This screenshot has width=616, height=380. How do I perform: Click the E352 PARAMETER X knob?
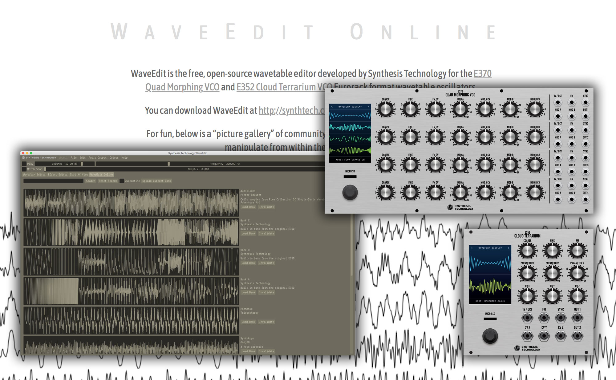(x=527, y=273)
